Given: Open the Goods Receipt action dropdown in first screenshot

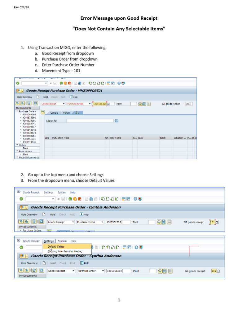Looking at the screenshot, I should click(64, 104).
